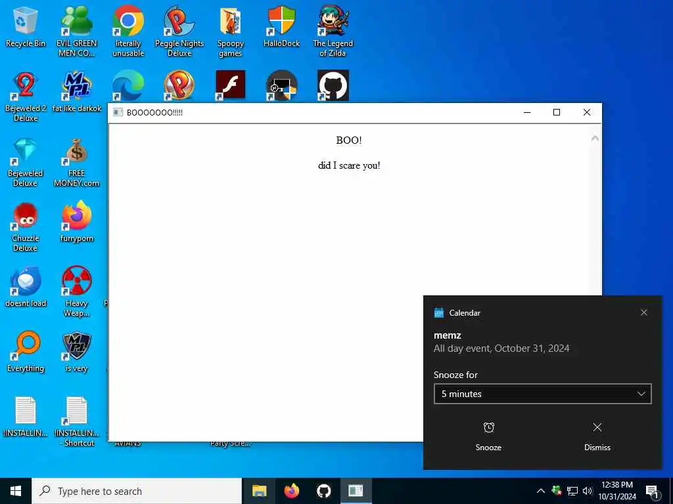673x504 pixels.
Task: Launch Bejeweled 2 Deluxe icon
Action: [x=26, y=96]
